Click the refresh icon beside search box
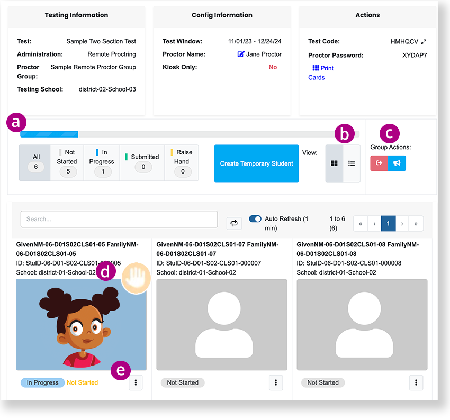 [x=234, y=223]
